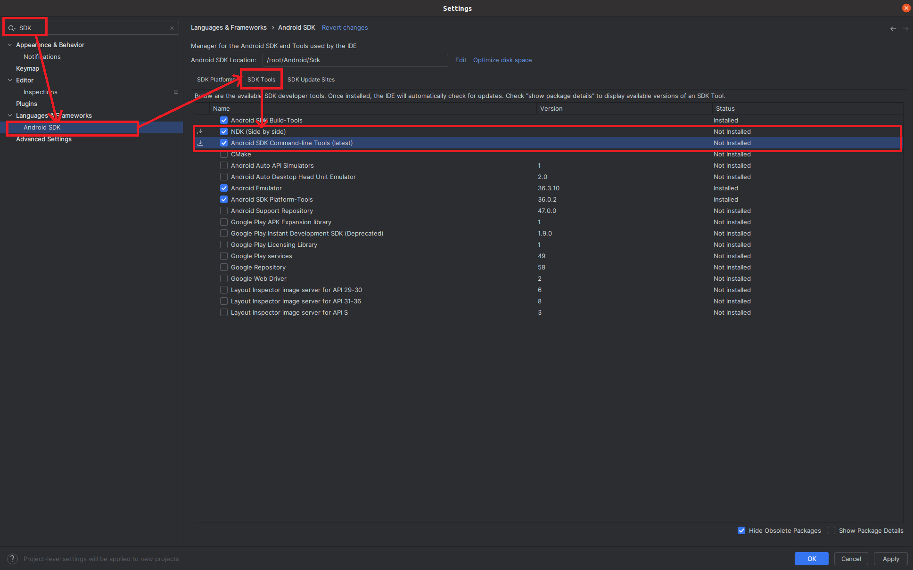913x570 pixels.
Task: Collapse the Appearance & Behavior tree node
Action: pos(10,45)
